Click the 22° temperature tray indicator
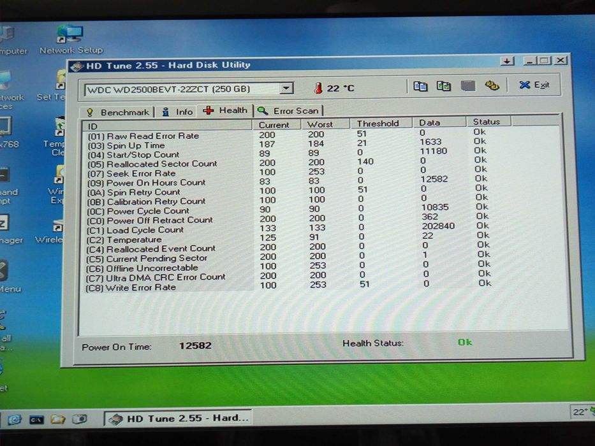The width and height of the screenshot is (595, 446). click(580, 412)
